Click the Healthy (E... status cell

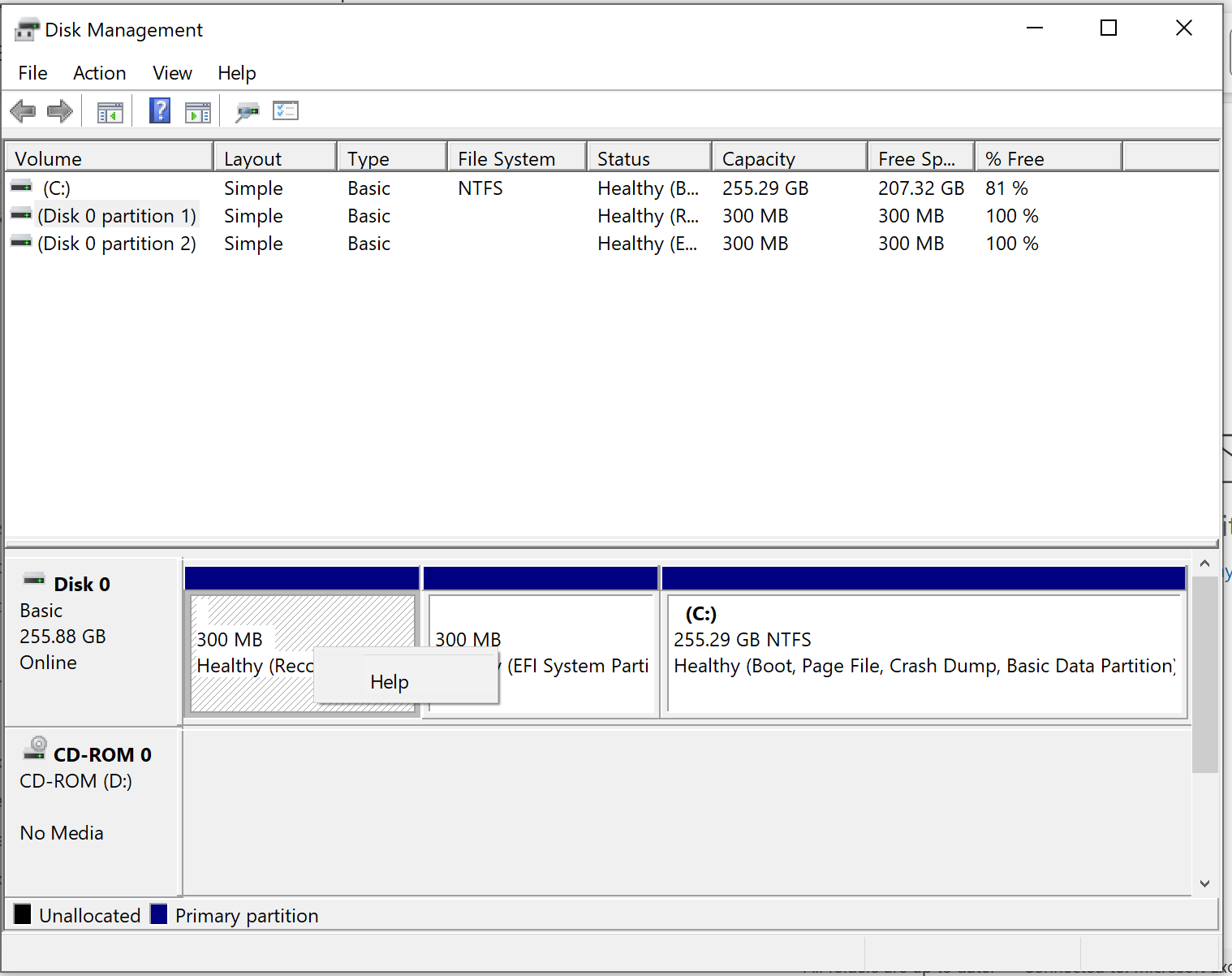[648, 243]
